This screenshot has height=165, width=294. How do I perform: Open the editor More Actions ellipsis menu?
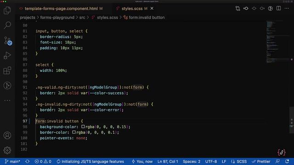[287, 8]
